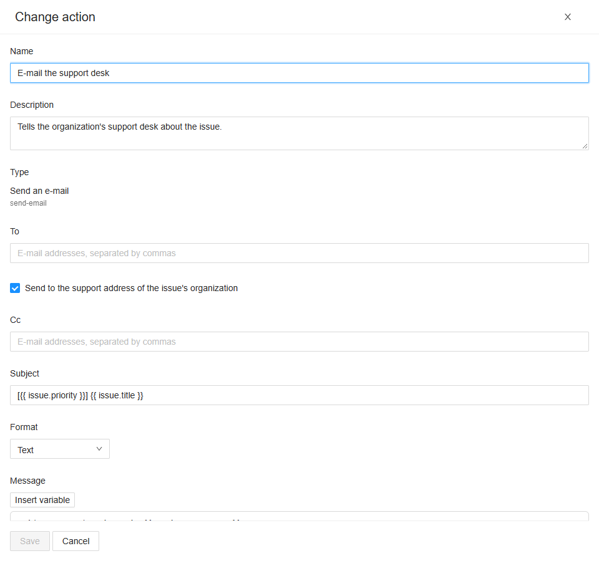Click the 'Message' label
This screenshot has height=561, width=599.
(x=27, y=481)
